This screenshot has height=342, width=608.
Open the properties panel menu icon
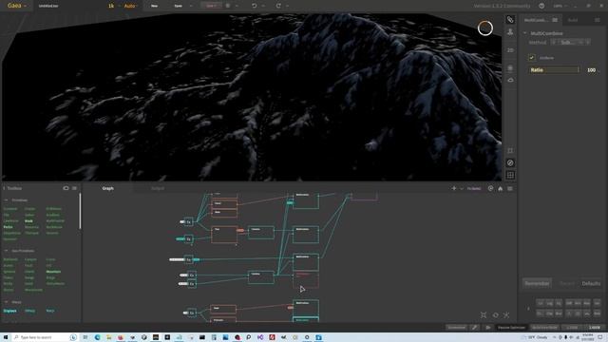598,20
